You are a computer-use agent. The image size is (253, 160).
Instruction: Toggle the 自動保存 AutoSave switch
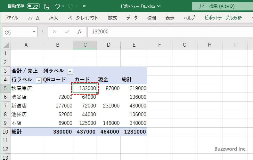point(33,6)
